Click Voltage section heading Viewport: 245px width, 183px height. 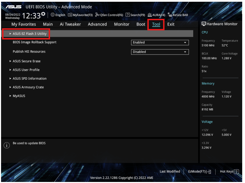(207, 122)
